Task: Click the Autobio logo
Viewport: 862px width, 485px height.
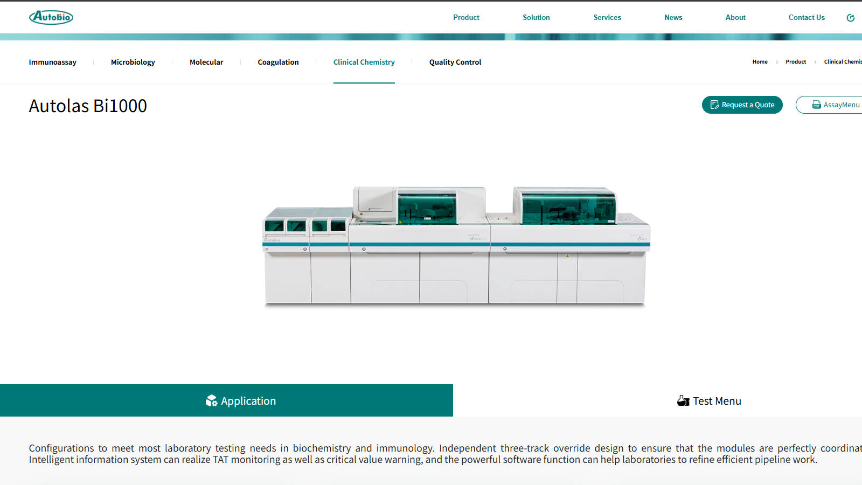Action: (x=51, y=17)
